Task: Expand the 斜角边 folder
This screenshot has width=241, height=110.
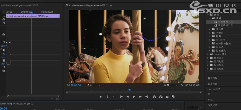Action: pos(209,47)
